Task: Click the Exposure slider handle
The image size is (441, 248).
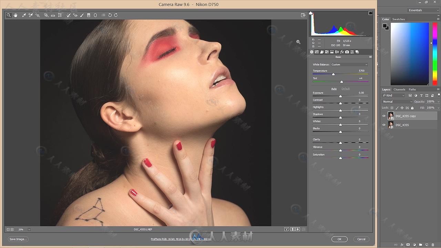Action: 340,96
